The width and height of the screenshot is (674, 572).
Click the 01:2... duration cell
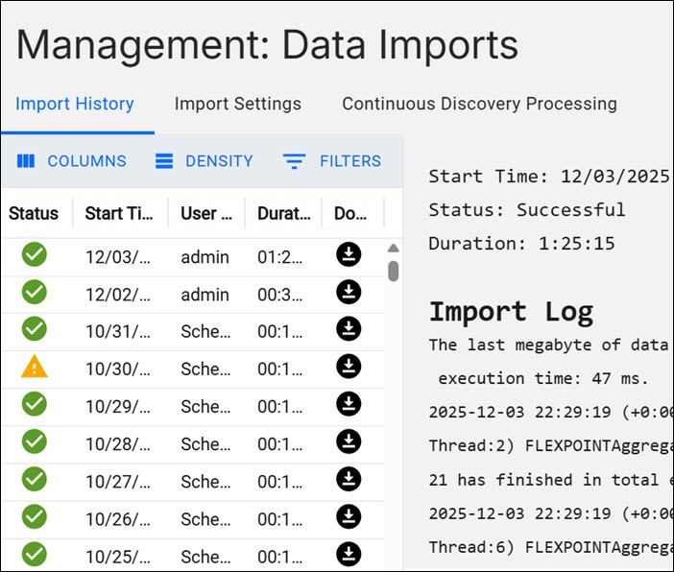[x=279, y=257]
